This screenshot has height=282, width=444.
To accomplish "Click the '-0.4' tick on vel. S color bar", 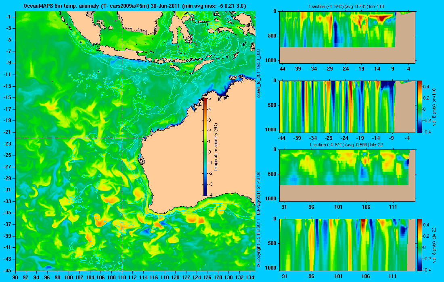I will click(x=427, y=270).
